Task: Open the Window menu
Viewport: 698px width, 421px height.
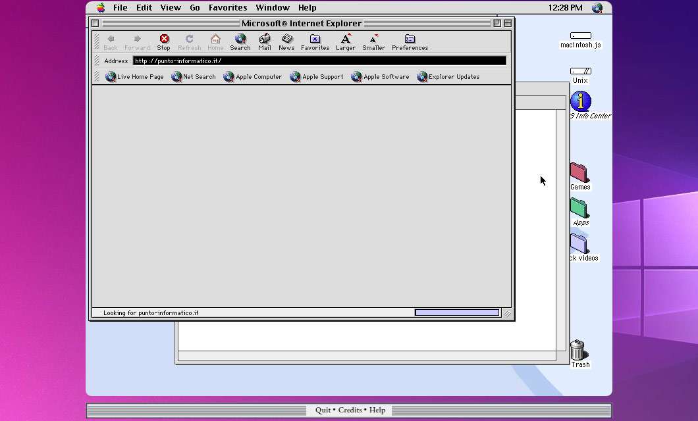Action: (x=273, y=7)
